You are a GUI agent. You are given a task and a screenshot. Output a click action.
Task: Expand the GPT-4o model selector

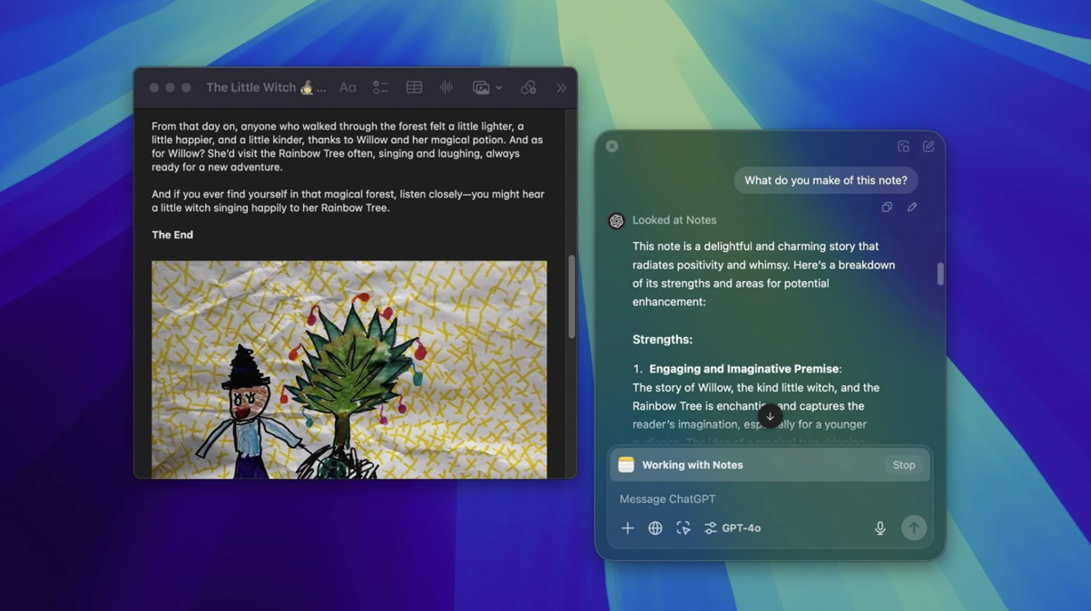point(732,528)
